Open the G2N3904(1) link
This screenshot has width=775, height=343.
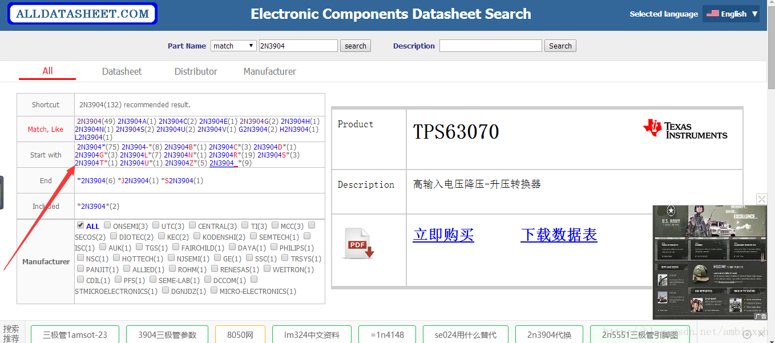pyautogui.click(x=258, y=129)
